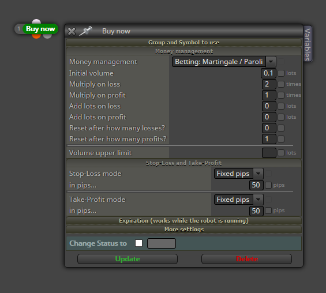
Task: Check the Volume upper limit lots checkbox
Action: click(x=281, y=153)
